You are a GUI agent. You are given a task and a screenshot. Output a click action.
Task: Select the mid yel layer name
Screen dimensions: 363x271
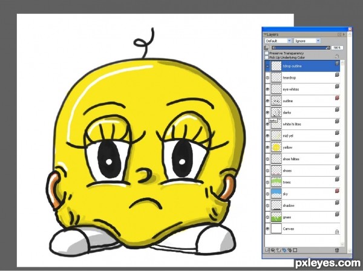click(288, 136)
